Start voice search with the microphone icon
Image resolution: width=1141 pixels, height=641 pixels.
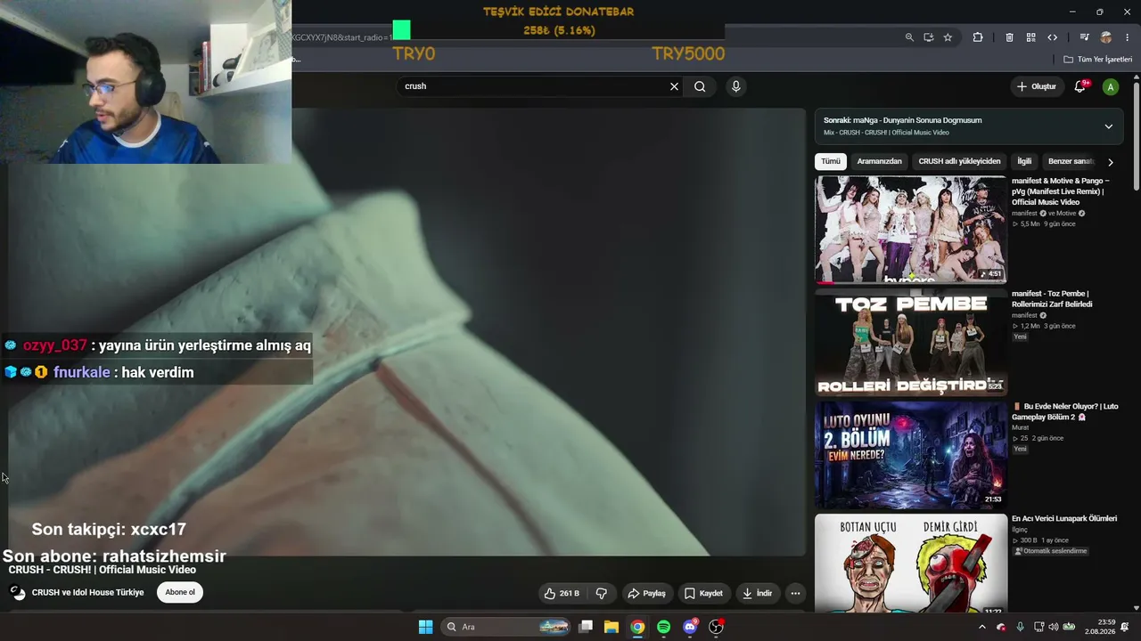click(735, 86)
